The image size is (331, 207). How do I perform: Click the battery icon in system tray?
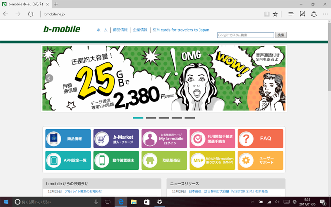coord(261,202)
